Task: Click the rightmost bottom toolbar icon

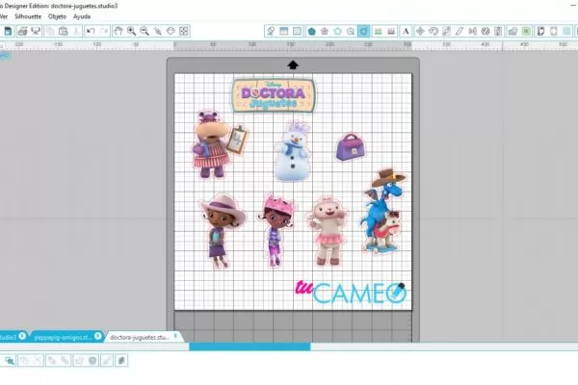Action: coord(121,361)
